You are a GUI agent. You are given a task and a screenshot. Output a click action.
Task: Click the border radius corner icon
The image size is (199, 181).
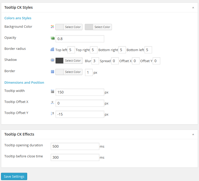tap(52, 49)
